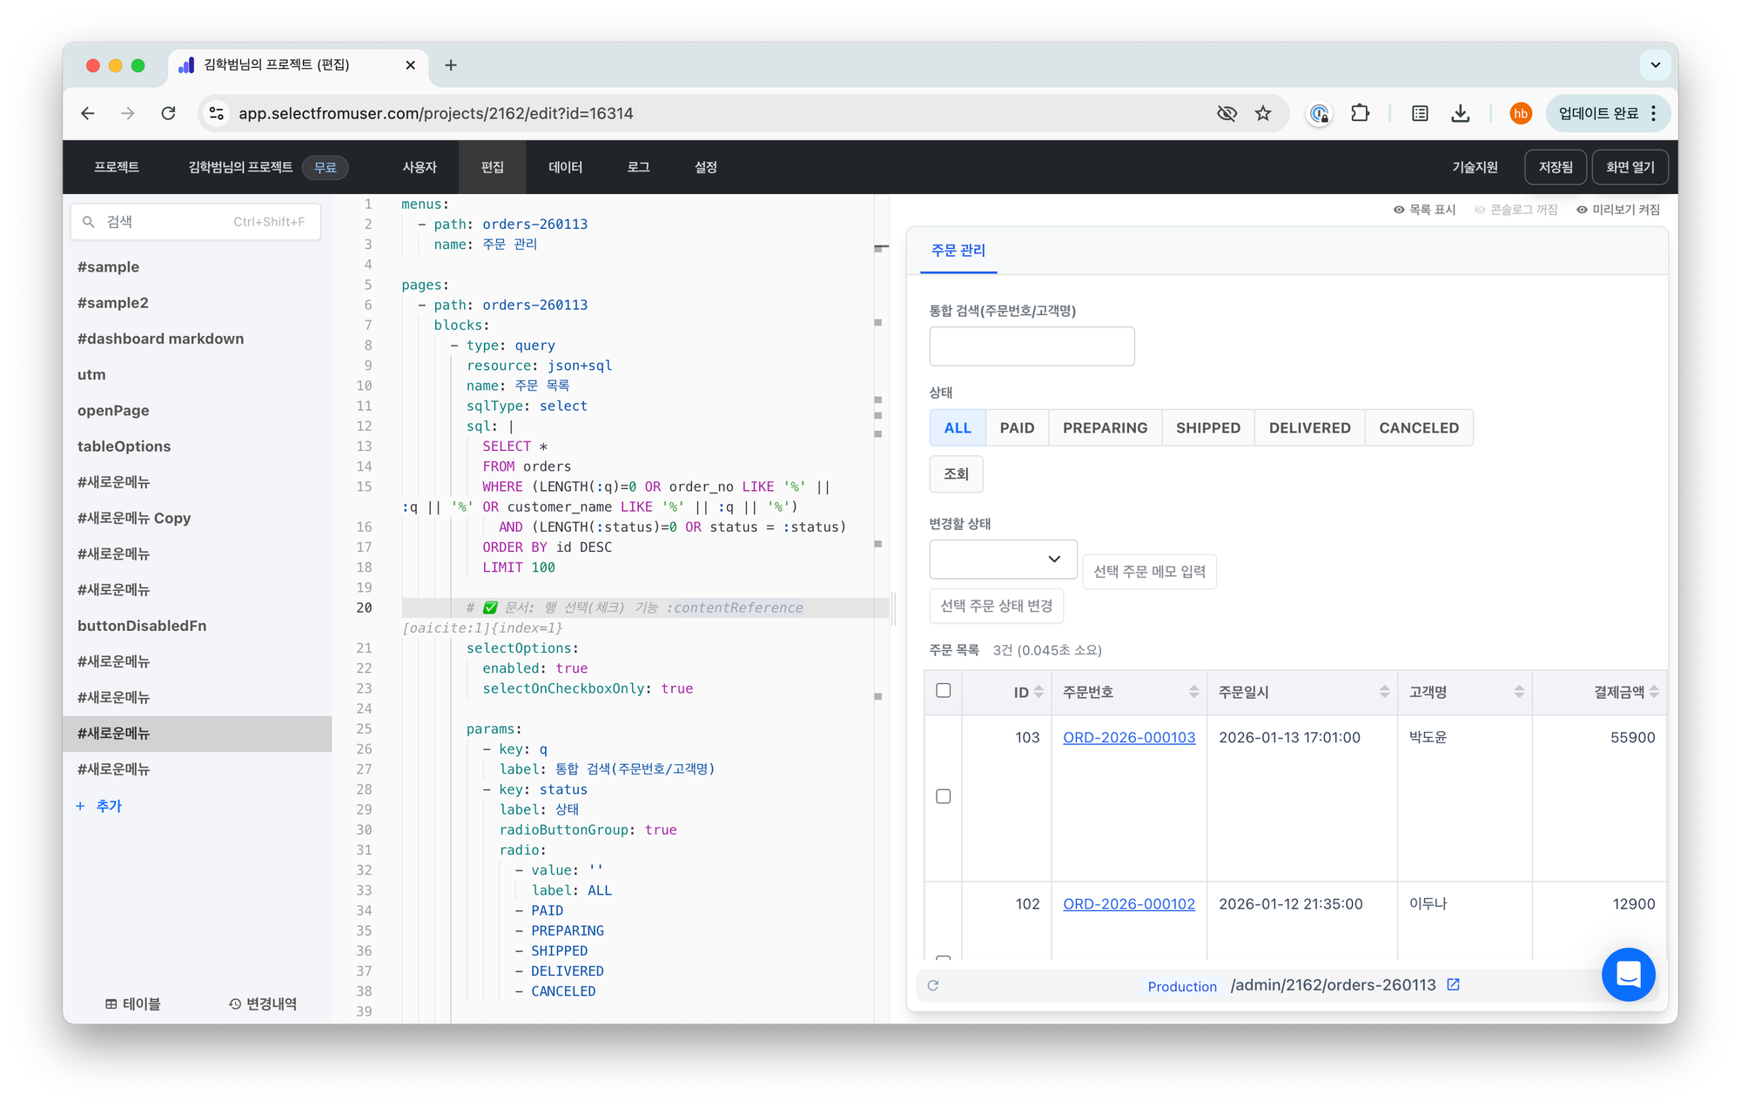Viewport: 1741px width, 1107px height.
Task: Check the row checkbox for order 103
Action: coord(943,796)
